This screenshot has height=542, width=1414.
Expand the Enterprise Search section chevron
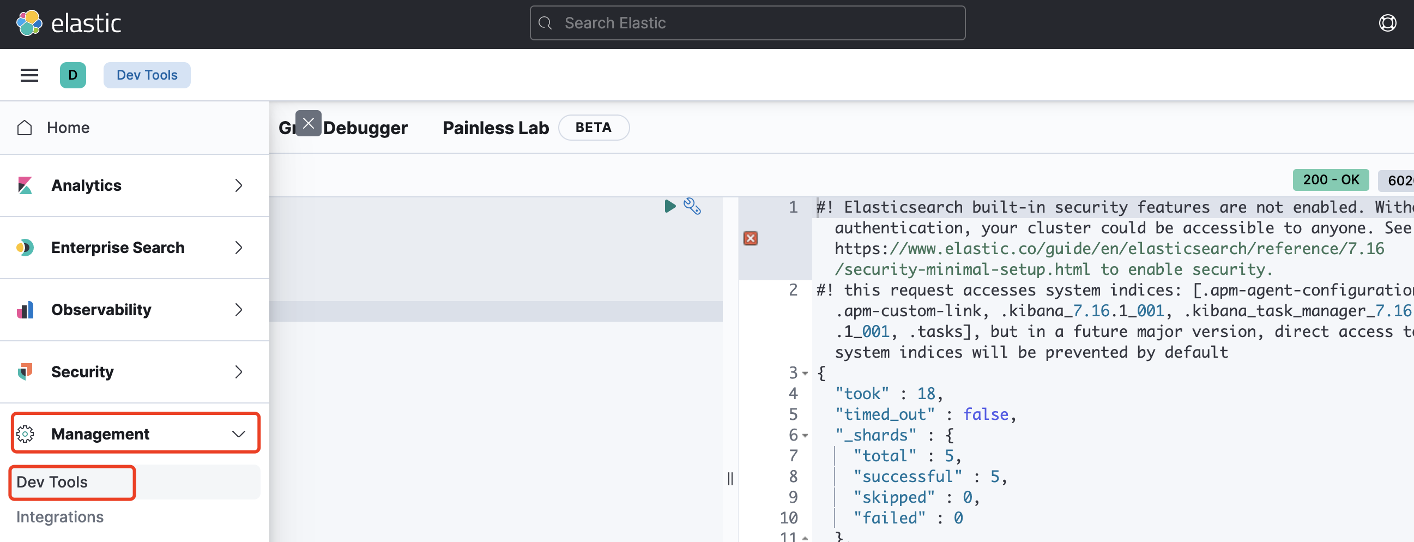click(238, 248)
